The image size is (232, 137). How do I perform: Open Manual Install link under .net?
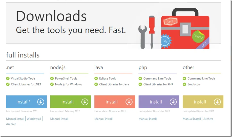tap(15, 119)
